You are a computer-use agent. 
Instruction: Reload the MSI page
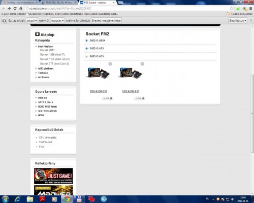click(15, 9)
